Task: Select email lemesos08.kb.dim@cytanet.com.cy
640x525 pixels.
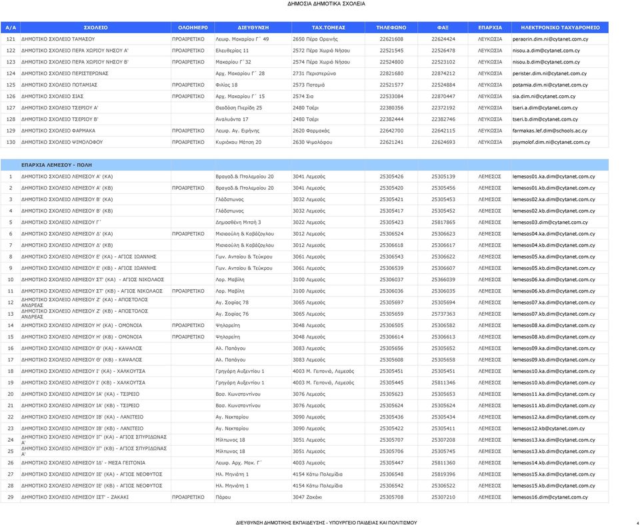Action: pyautogui.click(x=553, y=336)
